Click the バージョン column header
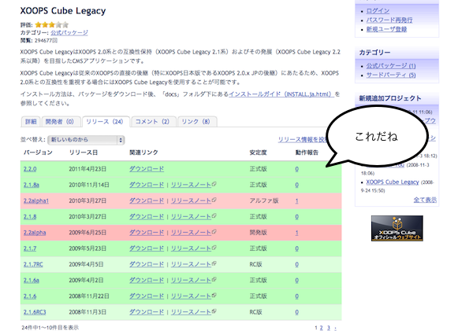Screen dimensions: 473x331 pos(38,153)
